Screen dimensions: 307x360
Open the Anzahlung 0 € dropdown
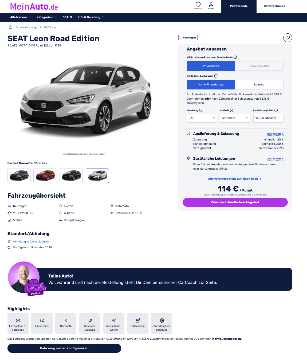point(202,118)
